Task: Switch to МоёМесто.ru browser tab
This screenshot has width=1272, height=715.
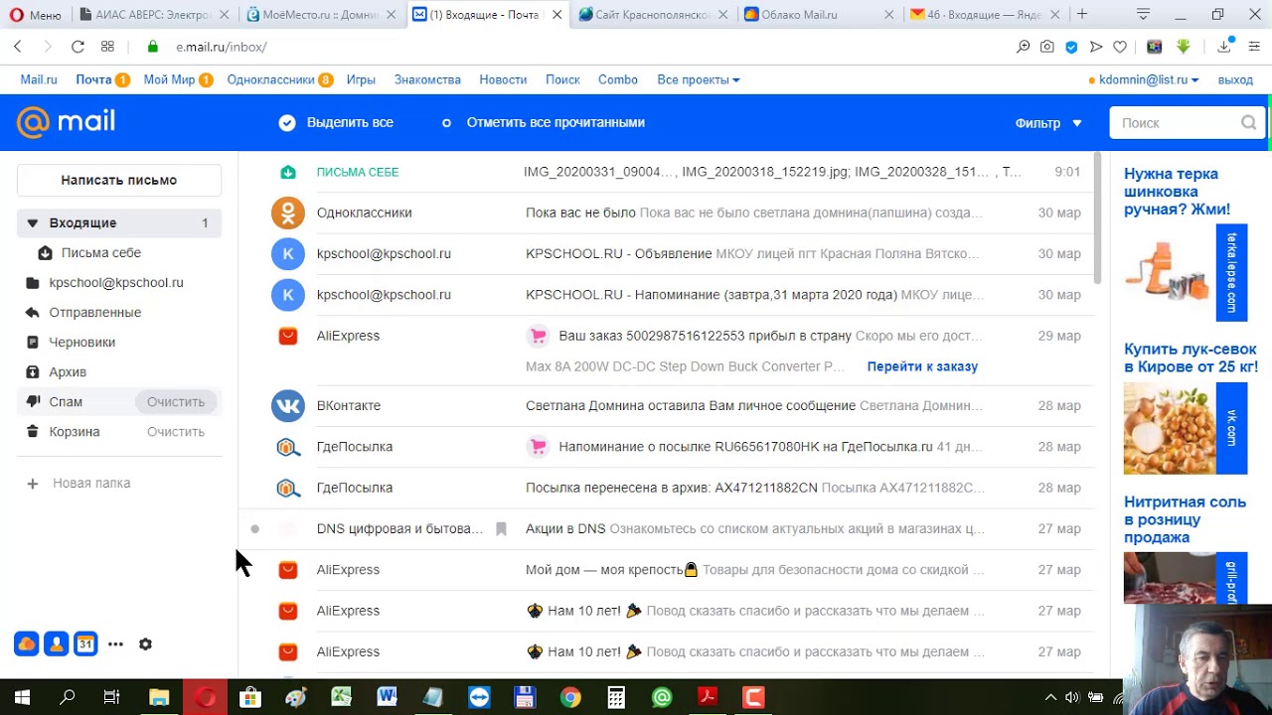Action: click(320, 14)
